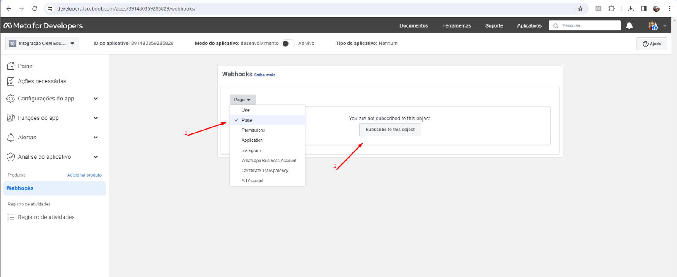Open the Chrome profile avatar
Image resolution: width=677 pixels, height=277 pixels.
pyautogui.click(x=657, y=8)
